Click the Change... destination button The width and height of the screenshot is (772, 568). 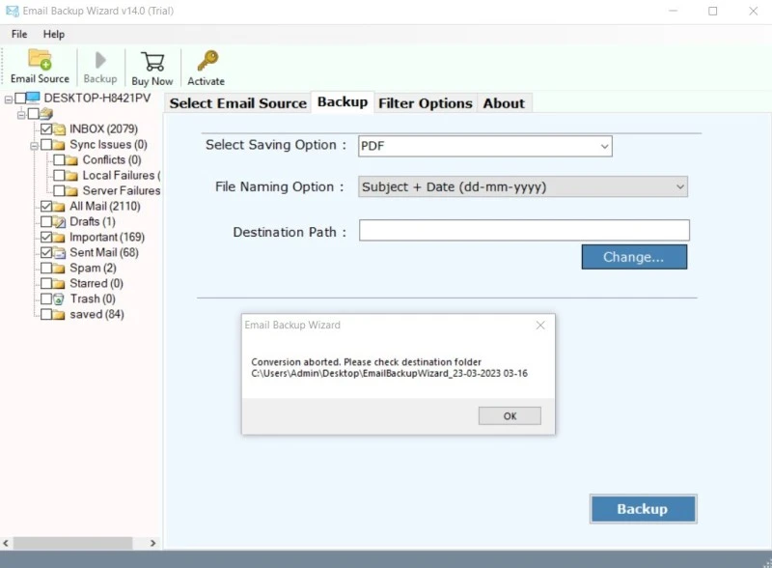tap(634, 257)
